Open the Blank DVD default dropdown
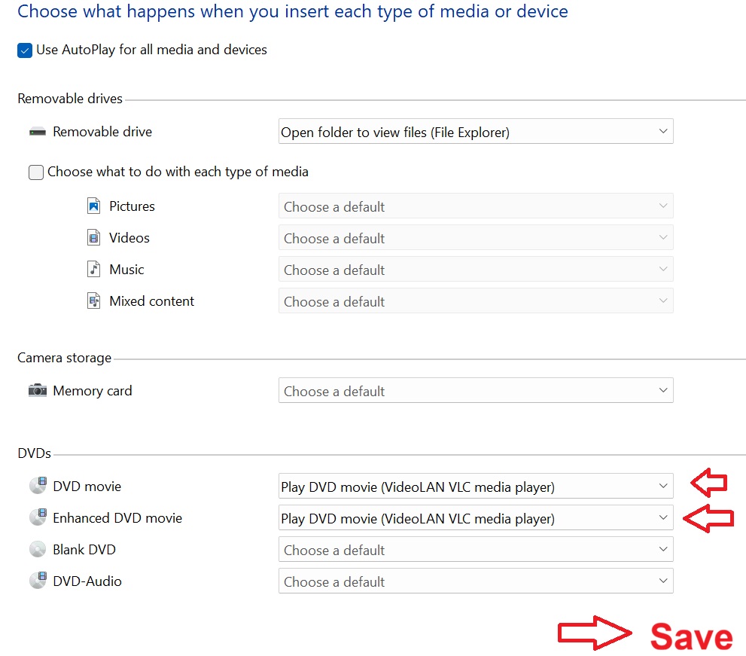Image resolution: width=746 pixels, height=656 pixels. [x=476, y=549]
